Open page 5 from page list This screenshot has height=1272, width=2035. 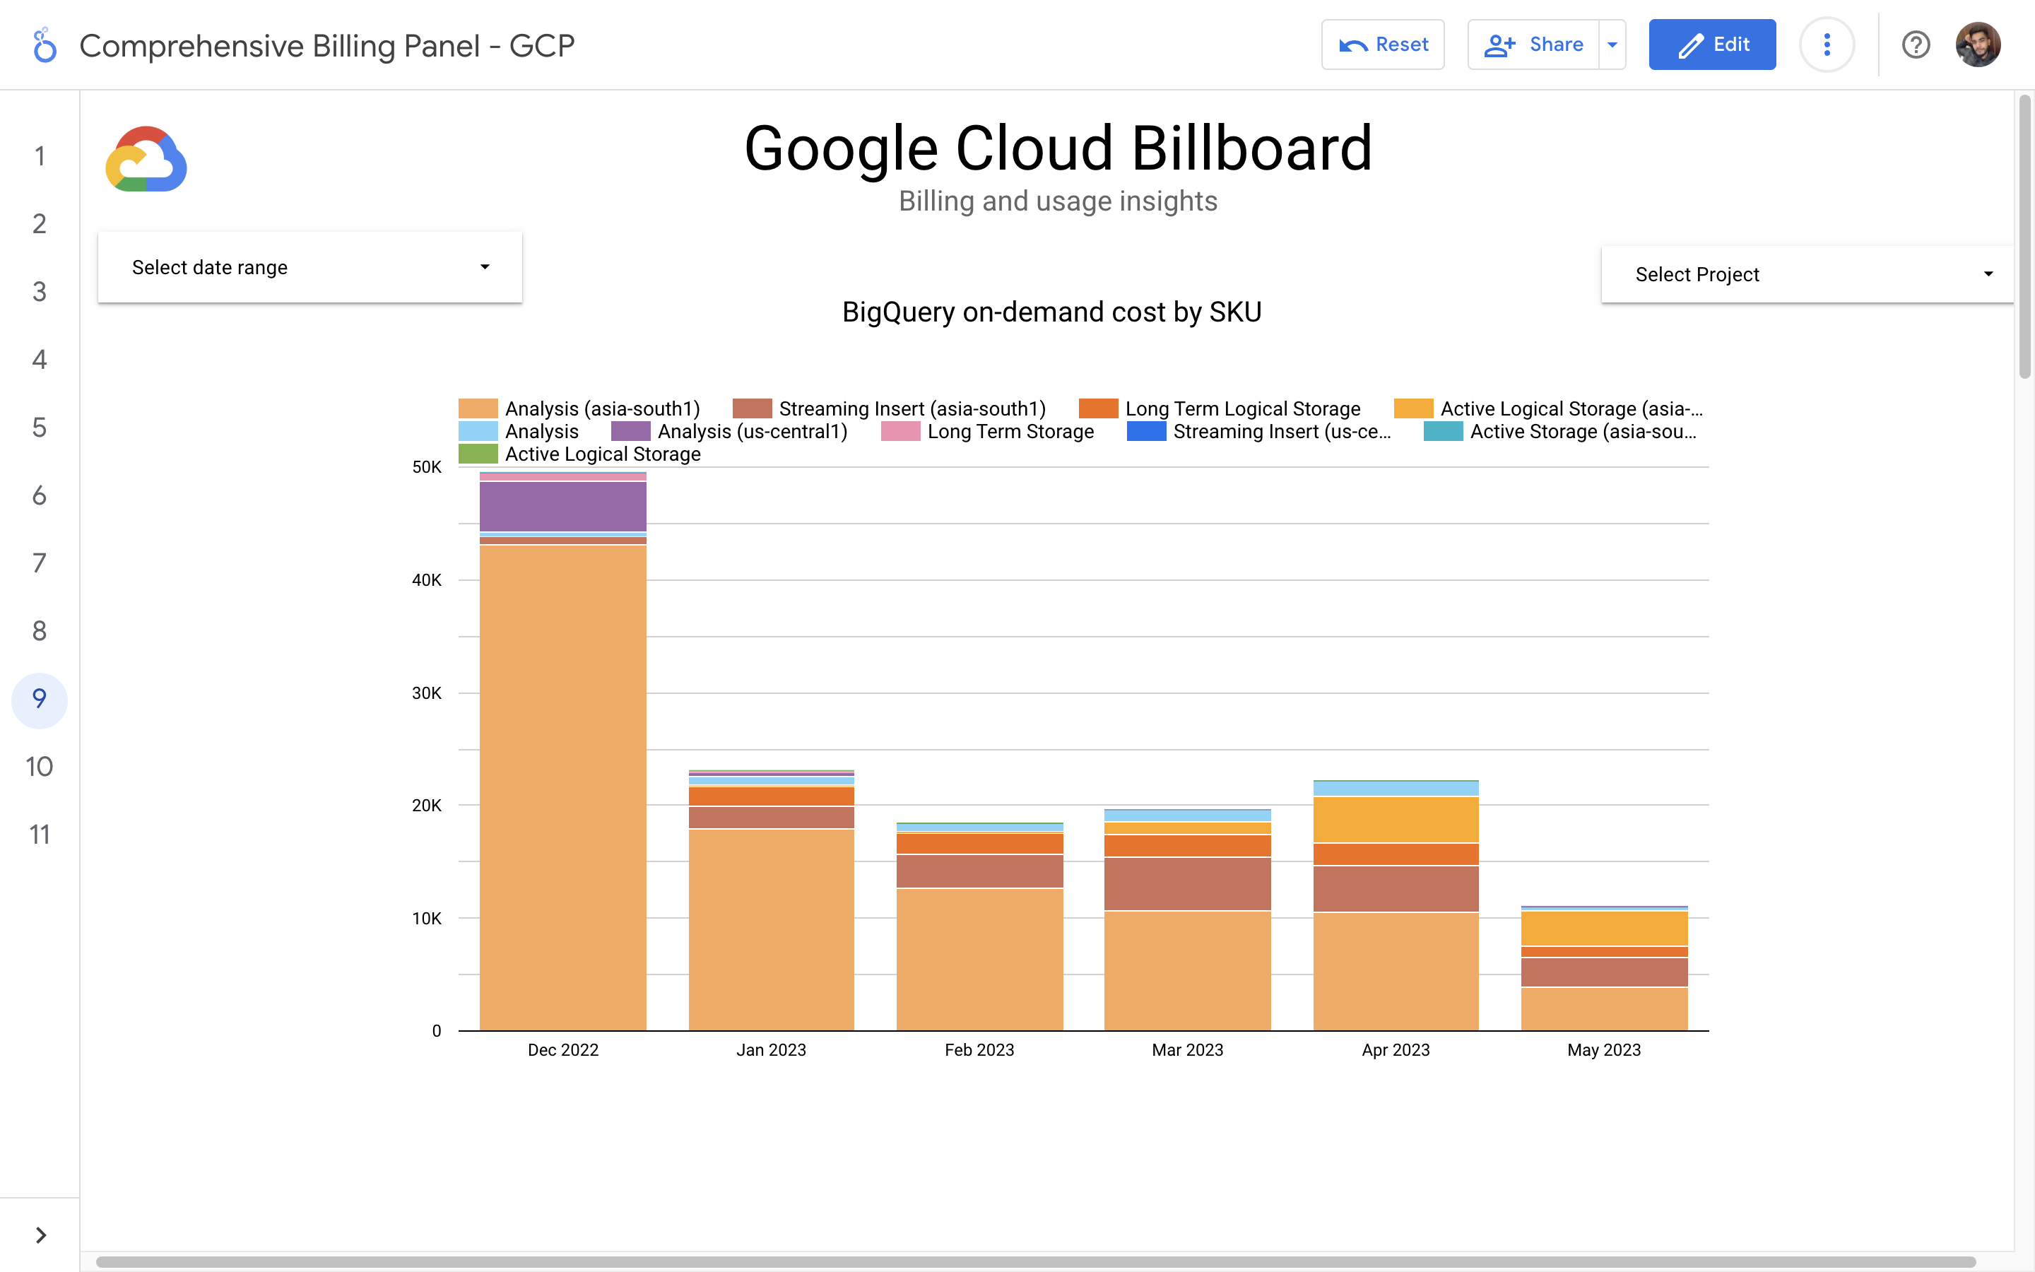pyautogui.click(x=40, y=428)
